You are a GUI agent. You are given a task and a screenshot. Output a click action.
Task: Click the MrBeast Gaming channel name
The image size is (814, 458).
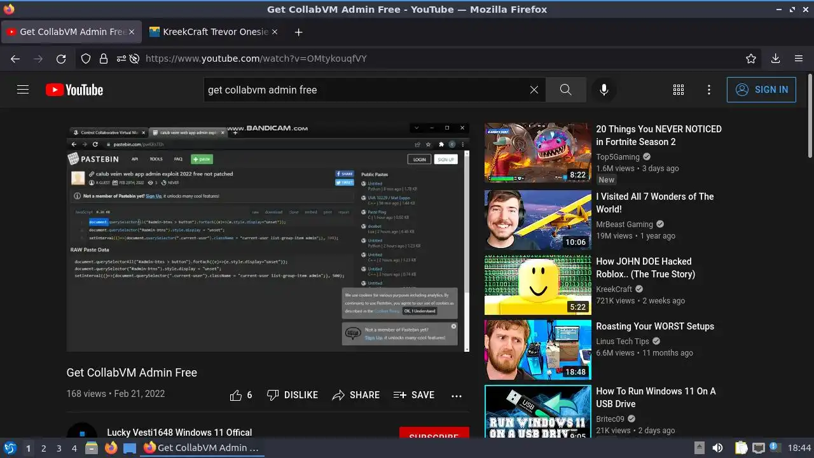pos(624,225)
